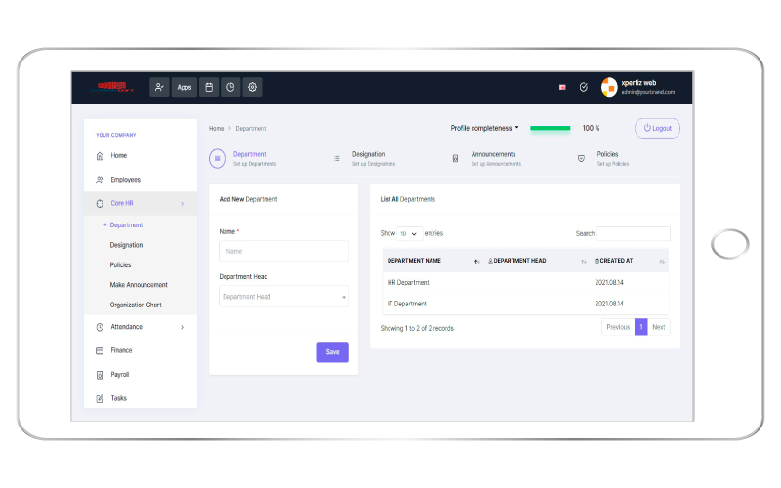Click the pie chart icon in header

(x=230, y=87)
